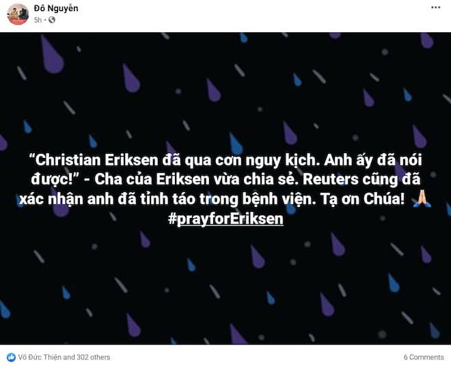Click the 5h post timestamp
The width and height of the screenshot is (451, 367).
click(38, 20)
